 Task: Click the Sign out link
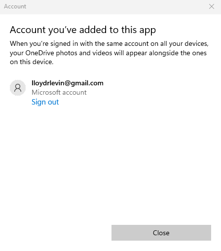click(45, 102)
